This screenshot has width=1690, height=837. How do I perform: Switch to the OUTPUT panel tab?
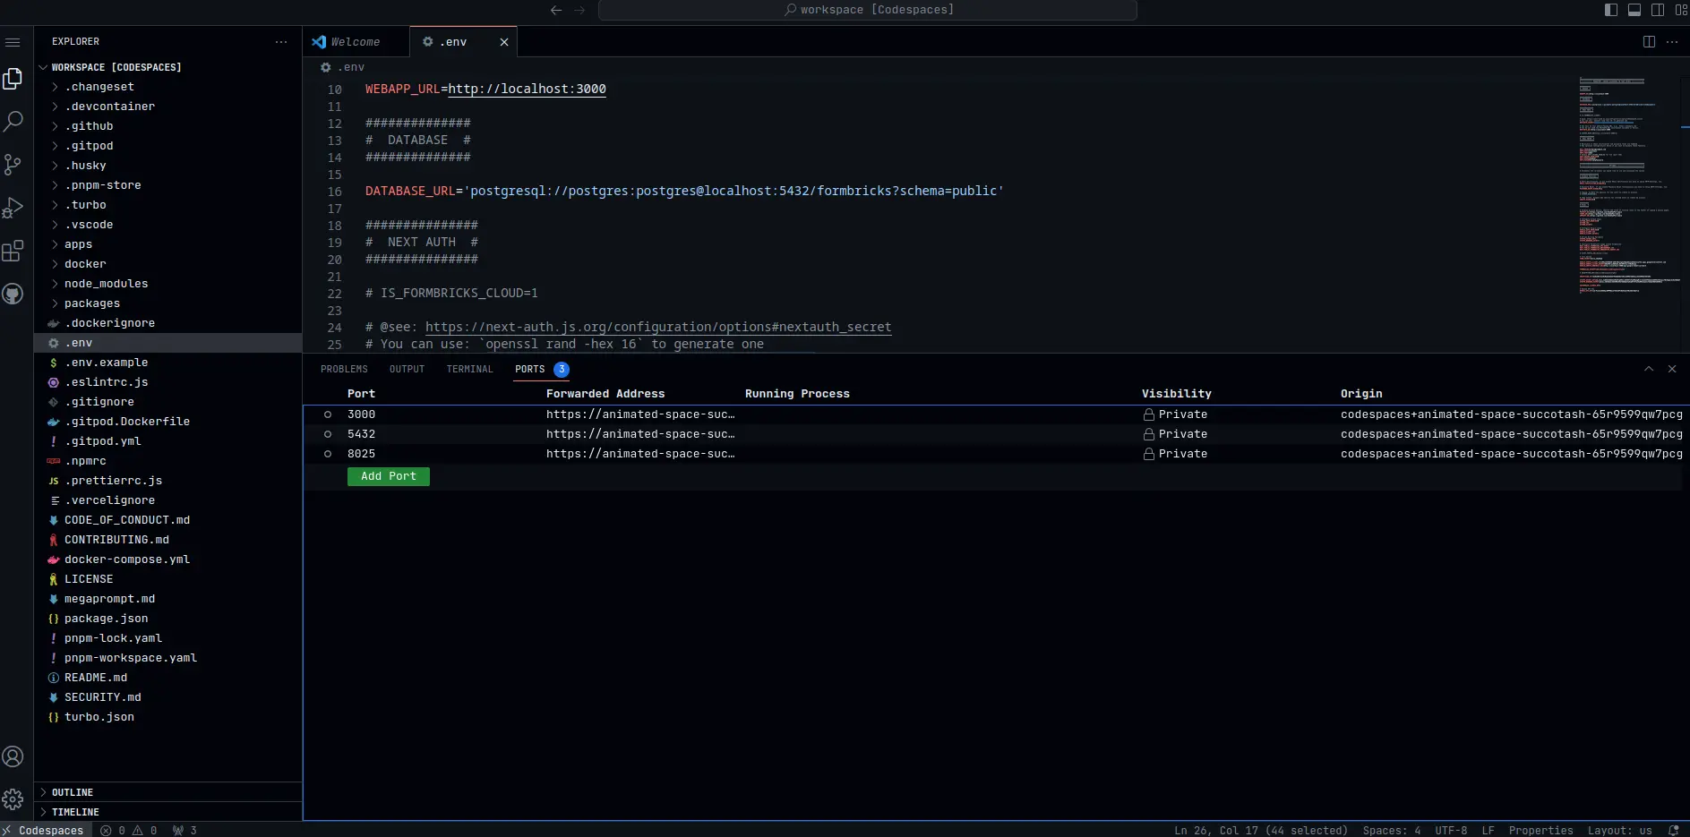407,369
